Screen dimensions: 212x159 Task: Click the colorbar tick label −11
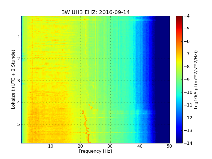click(188, 105)
